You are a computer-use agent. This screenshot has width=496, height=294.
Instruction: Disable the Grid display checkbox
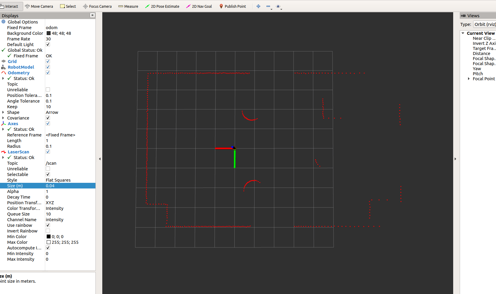48,61
